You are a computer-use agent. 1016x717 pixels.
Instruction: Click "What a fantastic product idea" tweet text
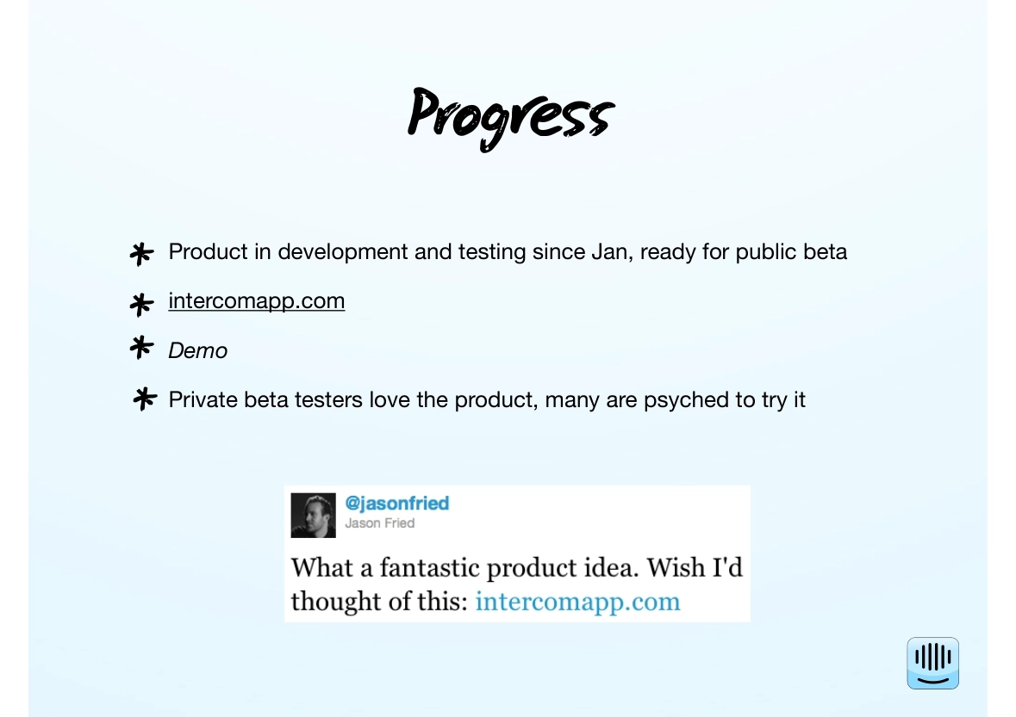(x=464, y=568)
